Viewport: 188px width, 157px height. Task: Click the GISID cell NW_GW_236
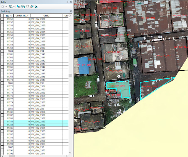click(46, 109)
